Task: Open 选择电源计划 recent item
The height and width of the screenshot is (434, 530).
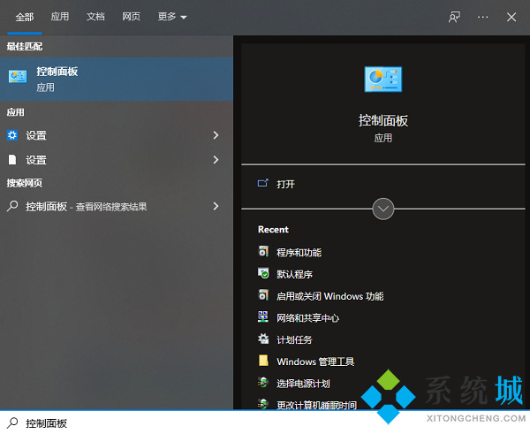Action: (303, 384)
